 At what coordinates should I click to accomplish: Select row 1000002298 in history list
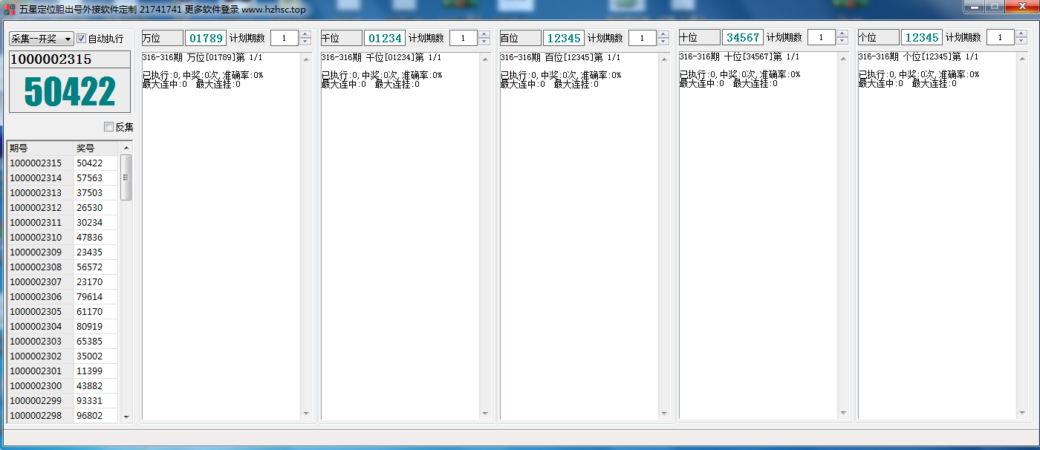click(63, 415)
